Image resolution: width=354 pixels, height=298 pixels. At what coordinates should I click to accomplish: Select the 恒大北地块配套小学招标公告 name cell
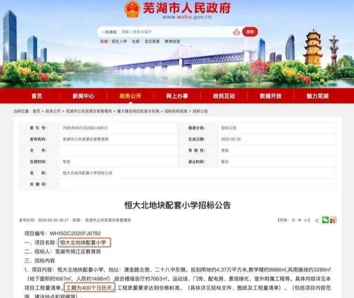(88, 173)
